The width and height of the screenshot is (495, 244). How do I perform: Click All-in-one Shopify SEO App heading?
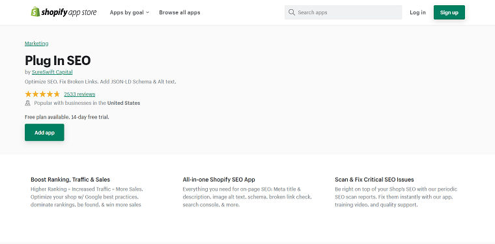point(219,180)
